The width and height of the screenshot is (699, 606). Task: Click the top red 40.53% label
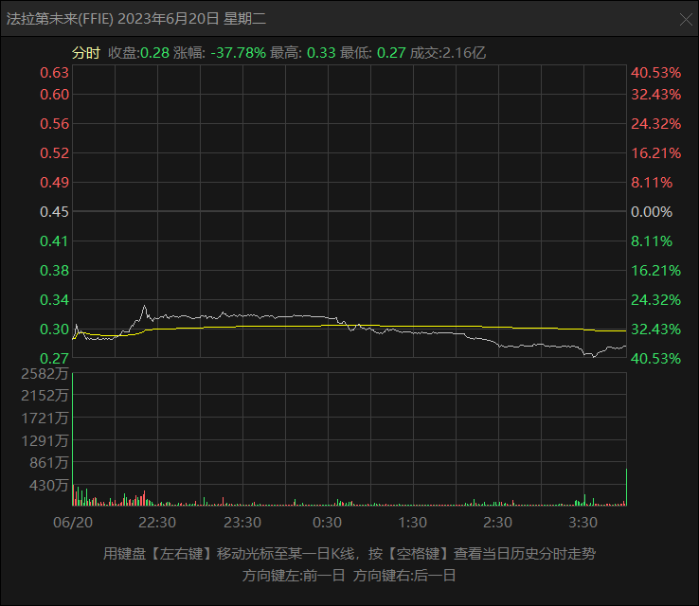(x=655, y=73)
